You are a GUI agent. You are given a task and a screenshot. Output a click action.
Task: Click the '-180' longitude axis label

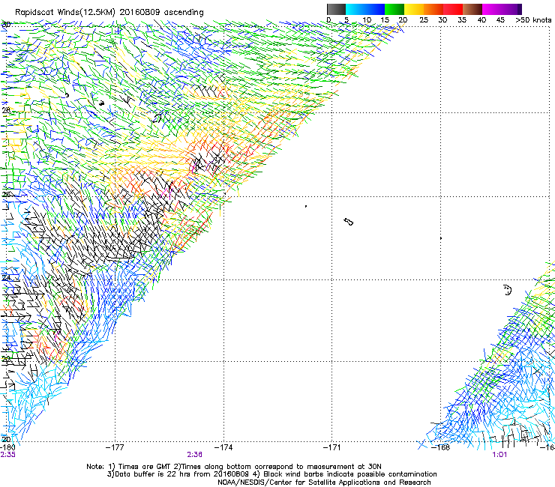(7, 447)
